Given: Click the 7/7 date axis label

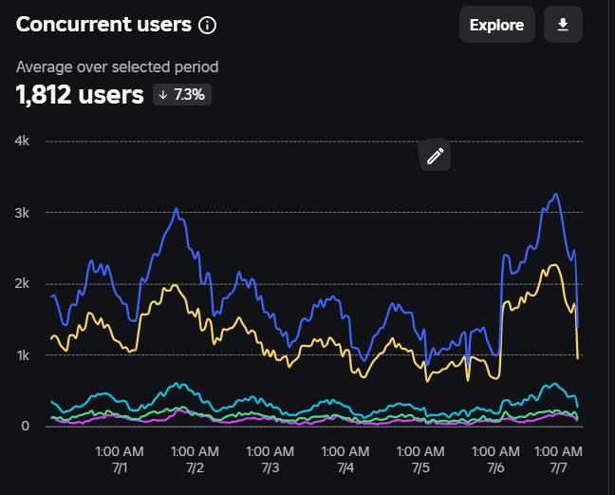Looking at the screenshot, I should (x=559, y=468).
